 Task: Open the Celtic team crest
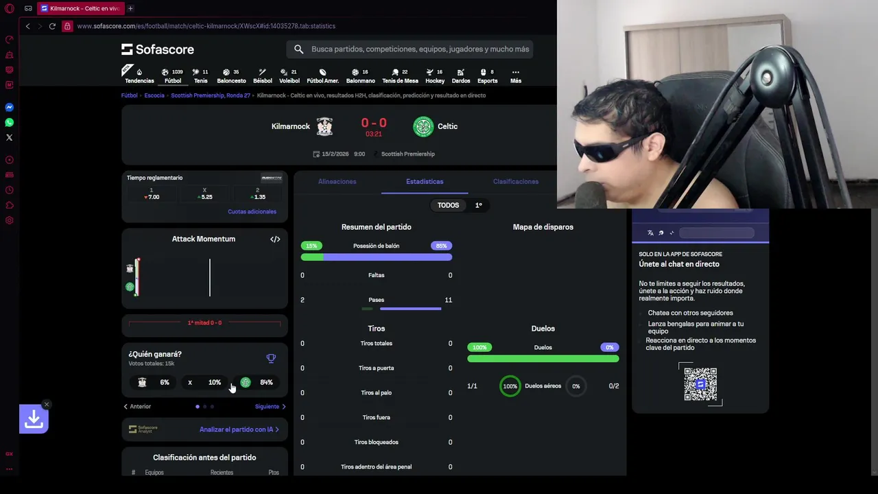(423, 126)
